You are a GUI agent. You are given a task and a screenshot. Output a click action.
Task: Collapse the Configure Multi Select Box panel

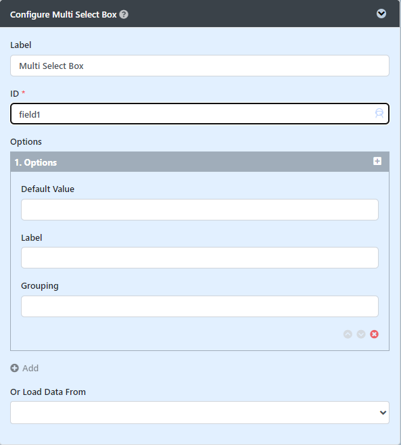pos(381,14)
